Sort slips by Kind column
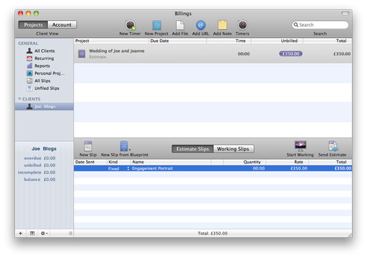The height and width of the screenshot is (258, 367). 119,162
